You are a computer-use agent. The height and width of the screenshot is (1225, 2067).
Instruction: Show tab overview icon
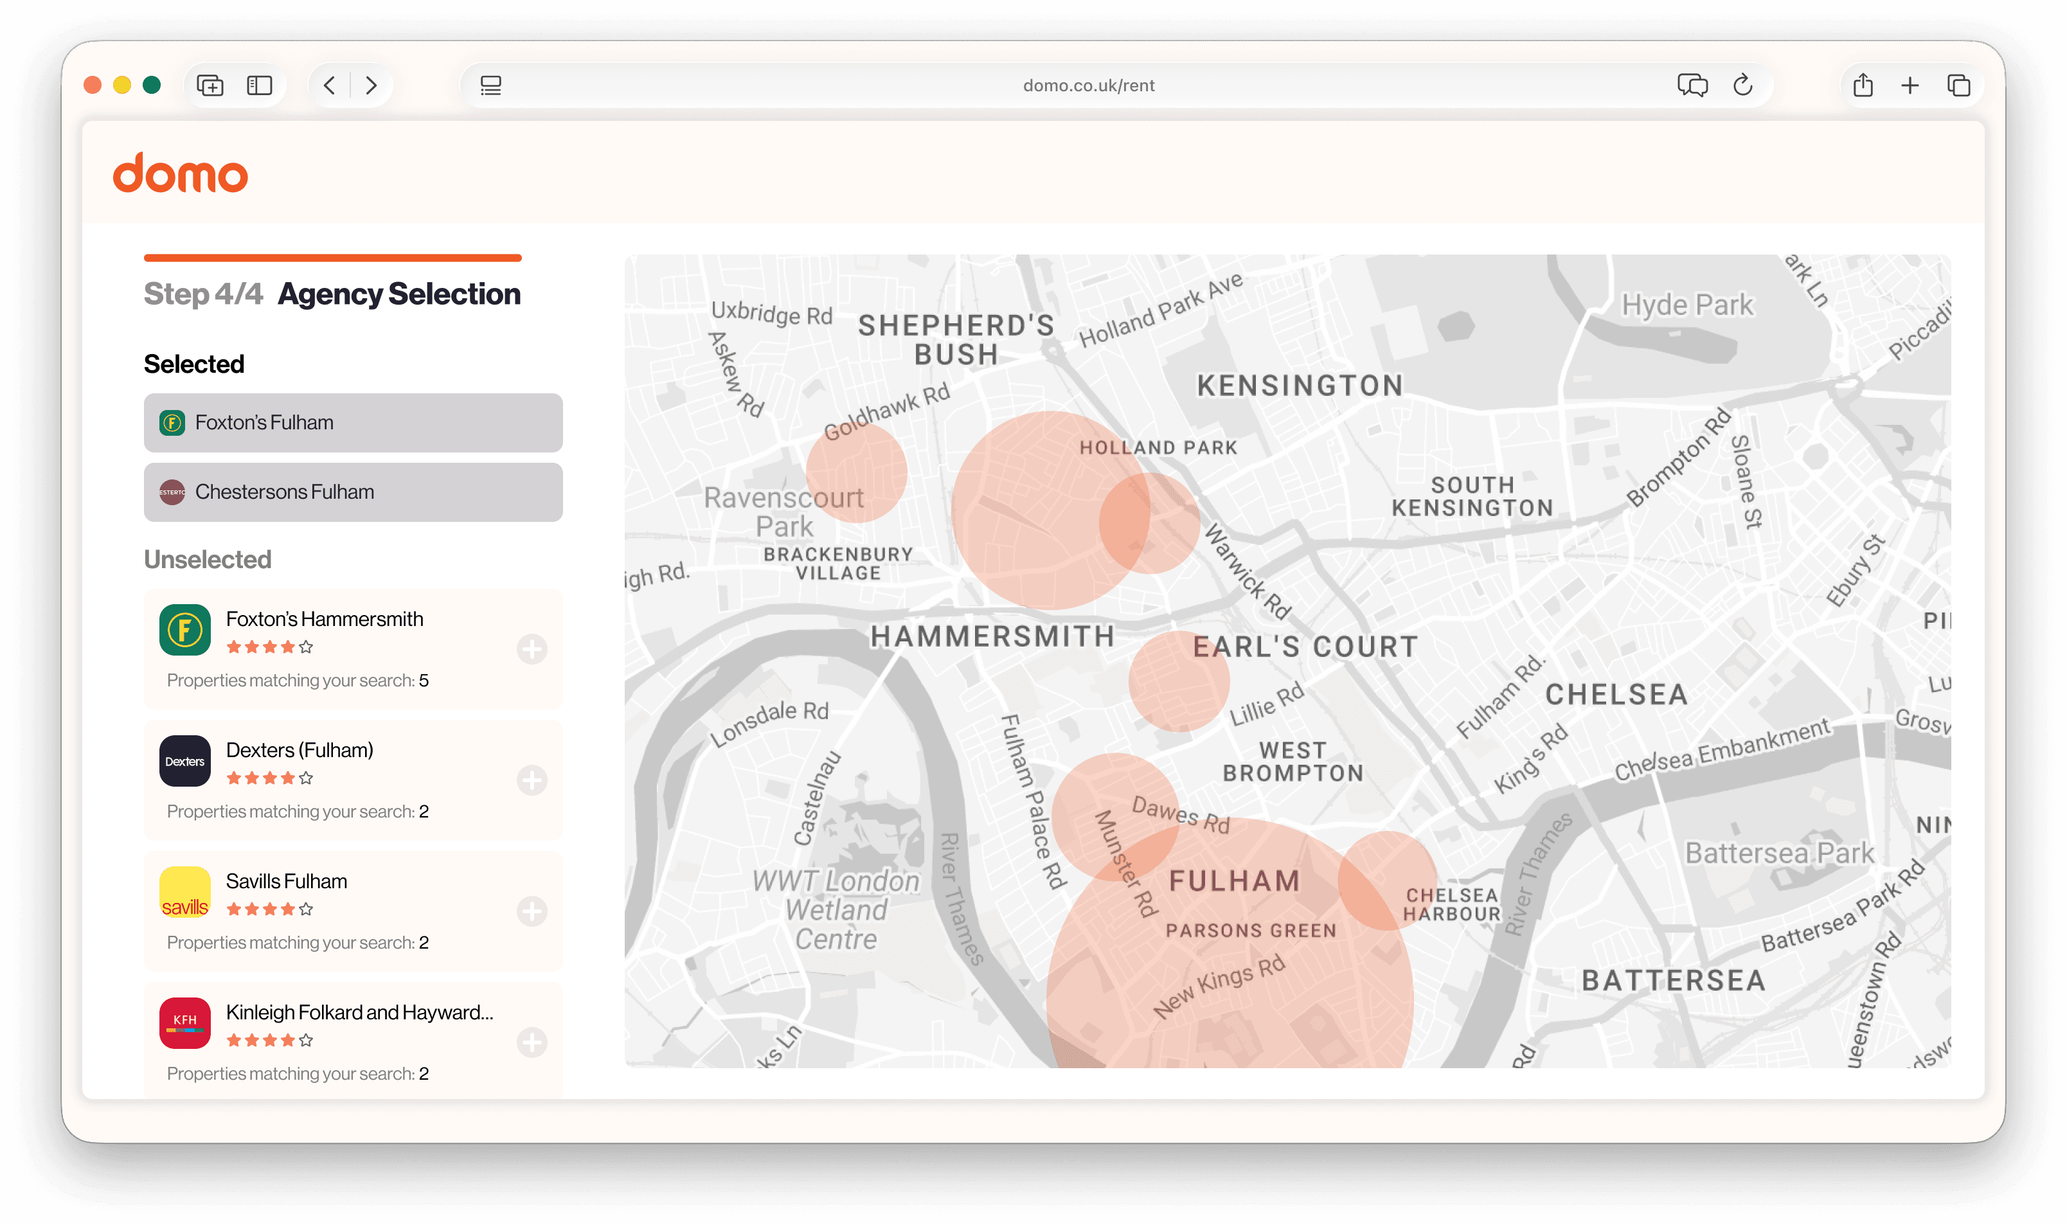pos(1958,85)
